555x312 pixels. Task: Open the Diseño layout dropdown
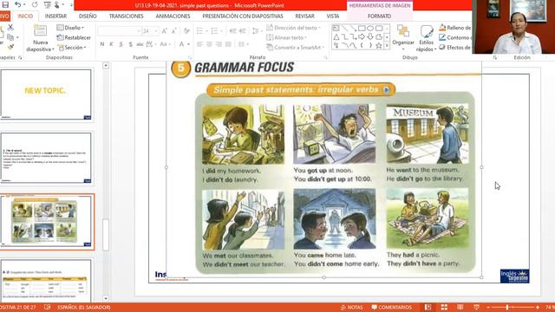(x=70, y=27)
